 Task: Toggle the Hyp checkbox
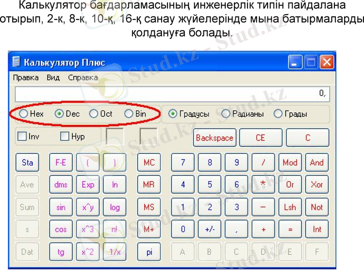coord(65,136)
